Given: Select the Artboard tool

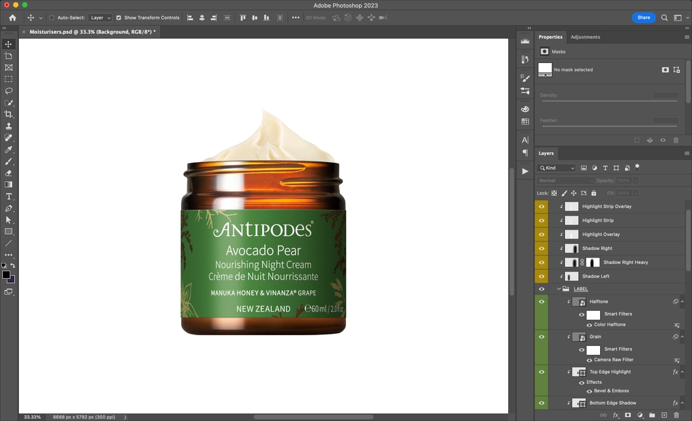Looking at the screenshot, I should click(8, 55).
